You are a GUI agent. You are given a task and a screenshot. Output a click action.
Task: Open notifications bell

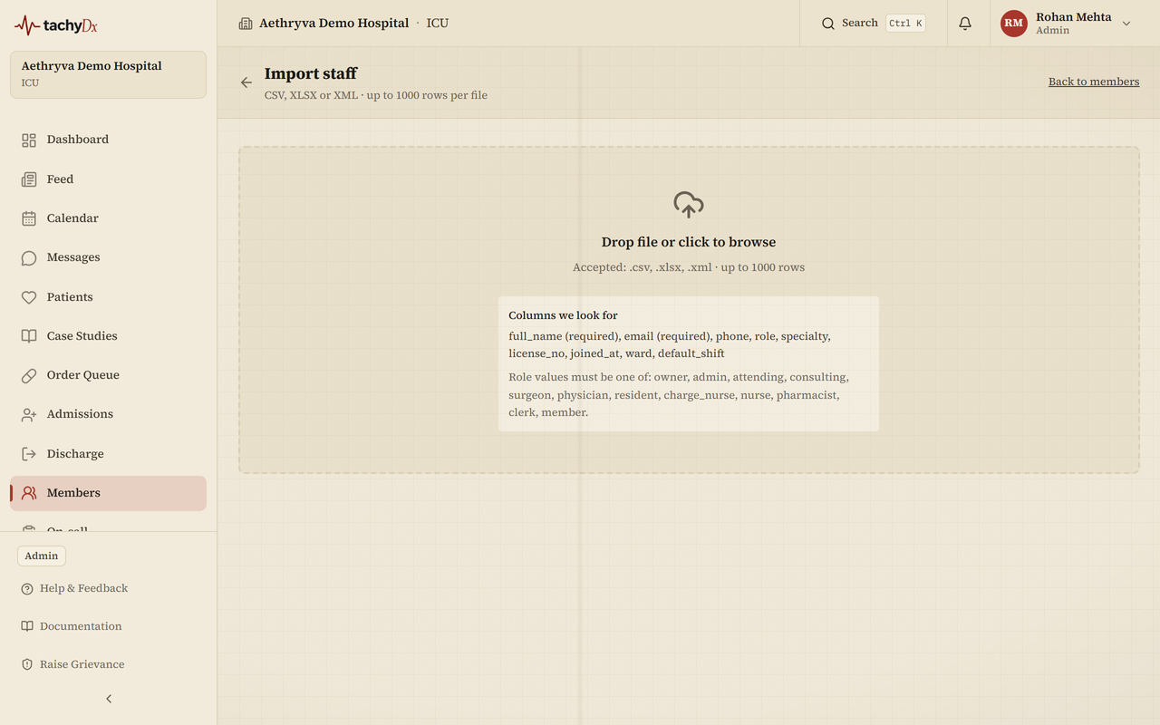(x=965, y=24)
